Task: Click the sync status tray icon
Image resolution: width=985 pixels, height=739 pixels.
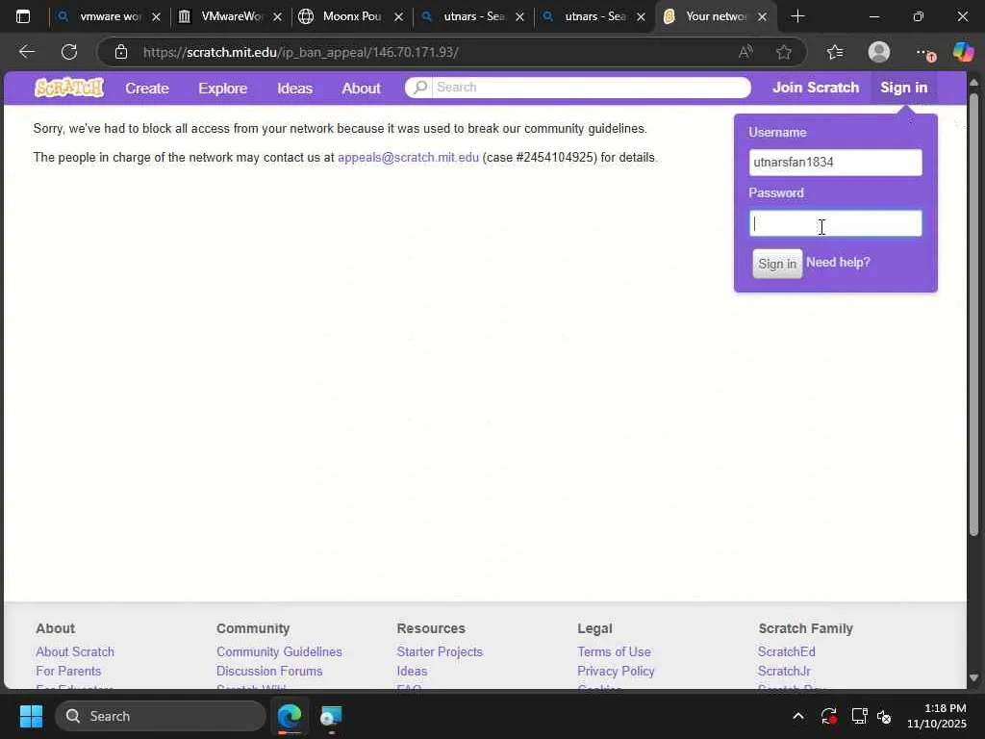Action: click(828, 716)
